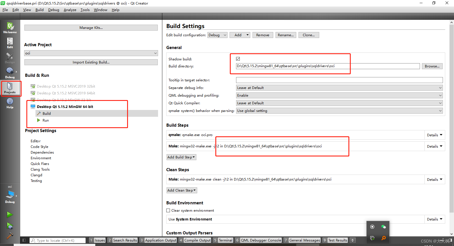Click the record circle icon in tray popup
This screenshot has width=454, height=246.
[x=372, y=227]
